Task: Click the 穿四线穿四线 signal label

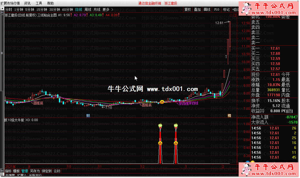Action: click(x=188, y=103)
